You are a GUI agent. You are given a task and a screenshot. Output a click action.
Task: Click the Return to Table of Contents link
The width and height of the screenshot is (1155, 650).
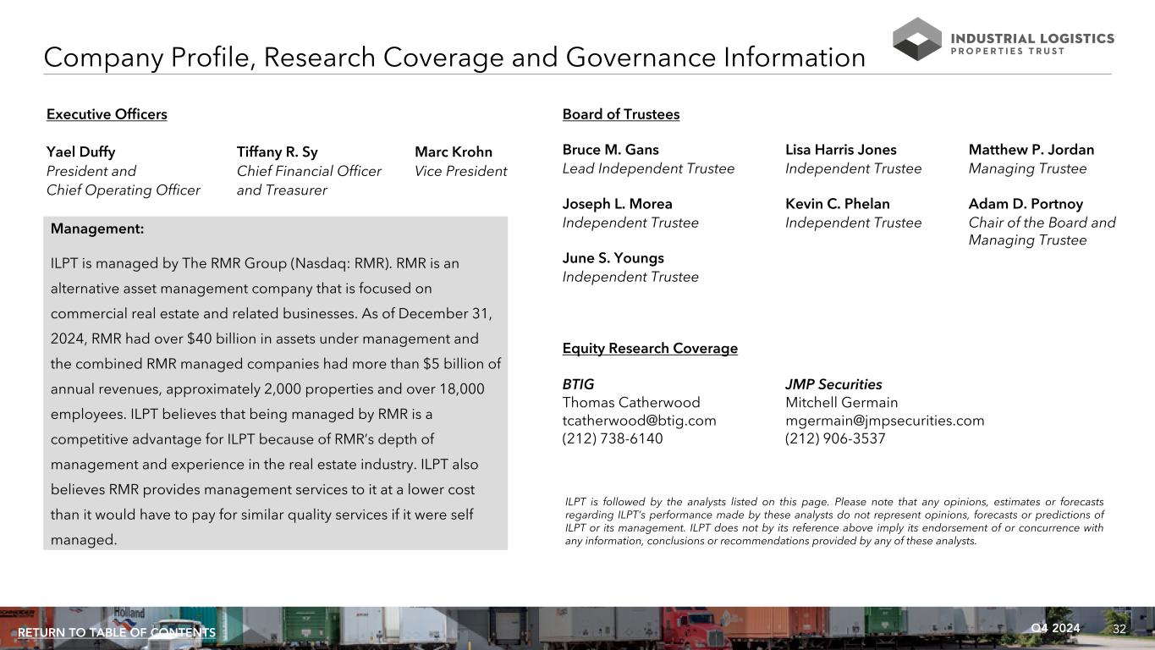[117, 633]
